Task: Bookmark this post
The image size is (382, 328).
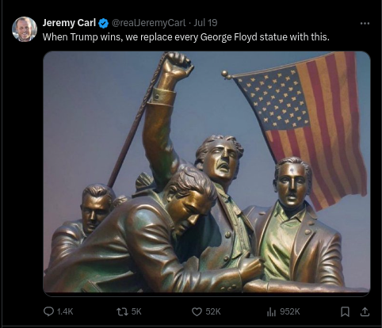Action: 345,312
